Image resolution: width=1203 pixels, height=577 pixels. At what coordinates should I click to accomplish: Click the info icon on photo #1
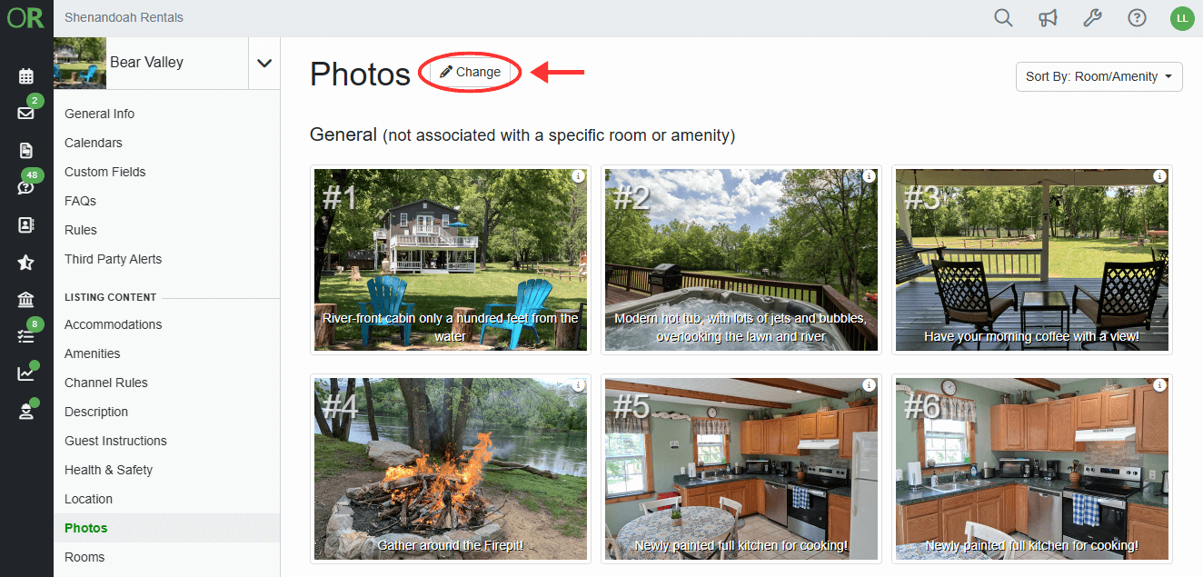pyautogui.click(x=578, y=176)
